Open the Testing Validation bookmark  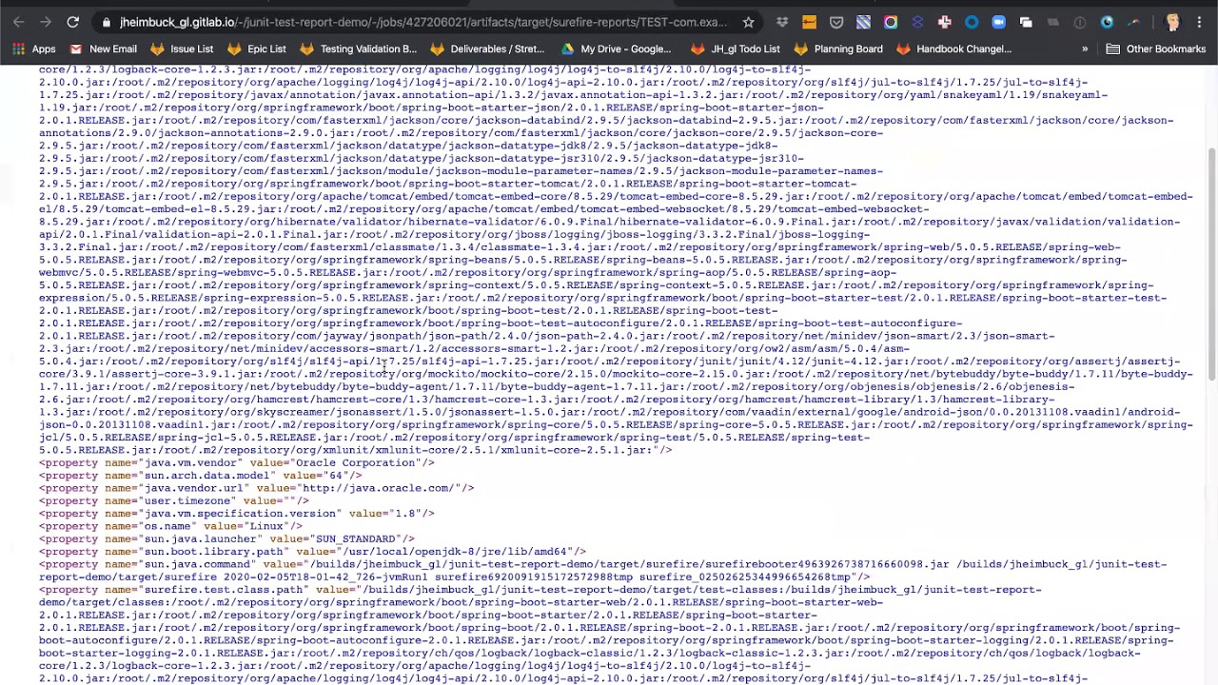pos(358,49)
